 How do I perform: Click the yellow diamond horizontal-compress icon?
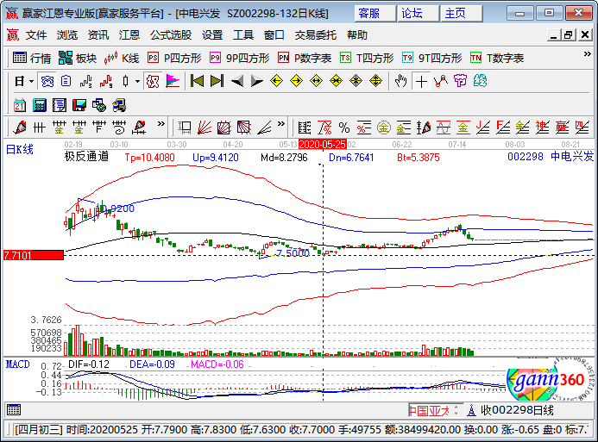(336, 81)
